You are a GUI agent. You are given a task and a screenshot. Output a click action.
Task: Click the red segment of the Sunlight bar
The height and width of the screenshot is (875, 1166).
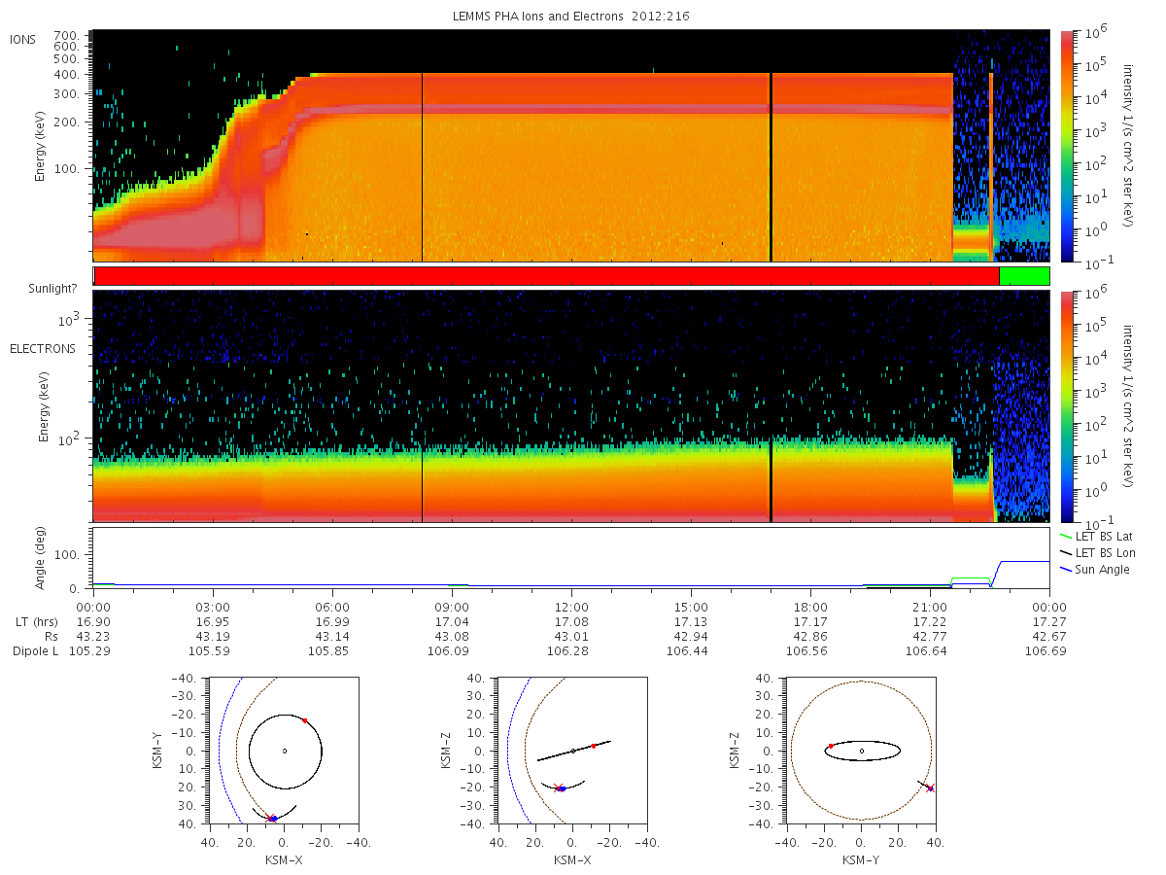click(x=547, y=276)
